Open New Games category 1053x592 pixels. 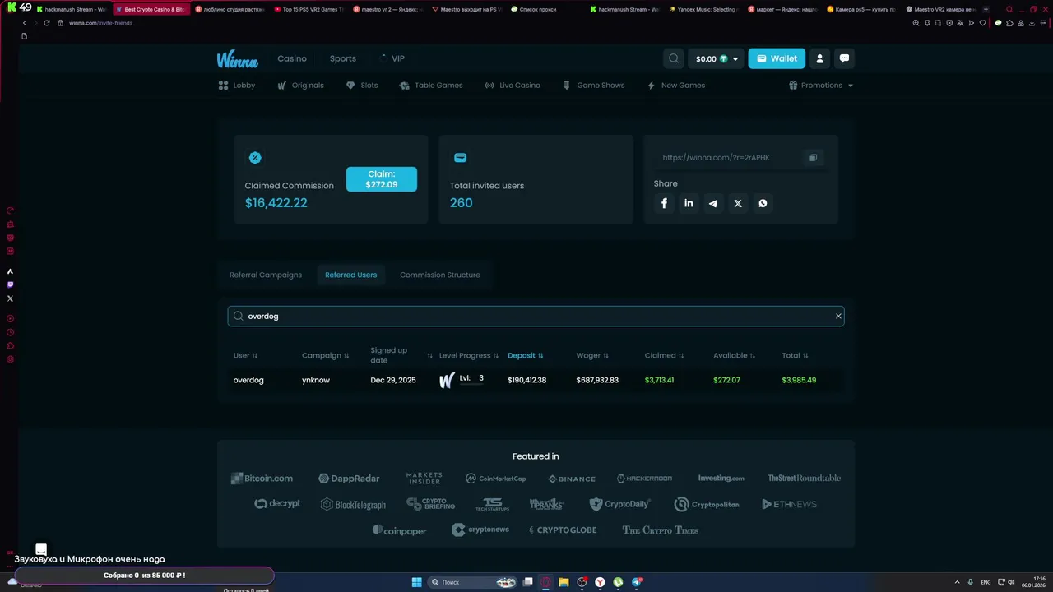tap(675, 86)
